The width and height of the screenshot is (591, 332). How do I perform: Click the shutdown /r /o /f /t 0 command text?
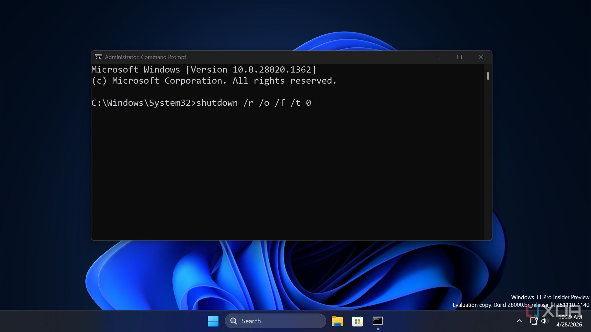point(254,103)
